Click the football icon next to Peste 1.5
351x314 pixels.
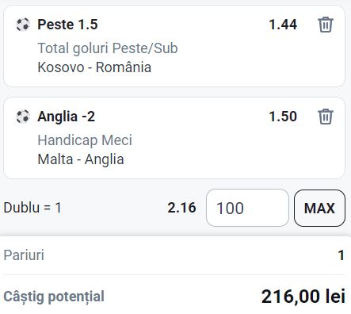[23, 25]
